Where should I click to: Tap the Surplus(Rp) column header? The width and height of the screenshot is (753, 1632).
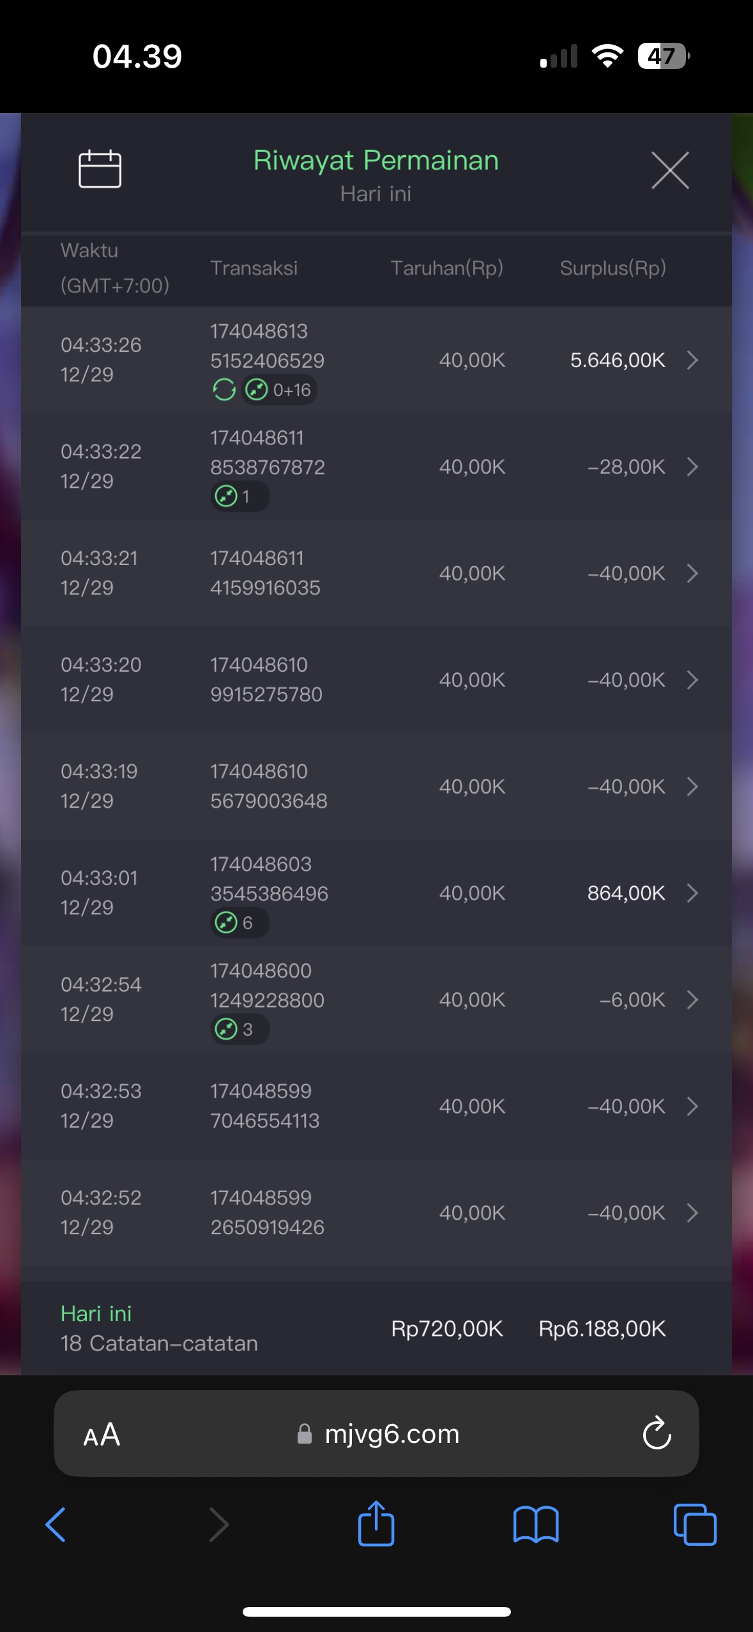[x=612, y=268]
